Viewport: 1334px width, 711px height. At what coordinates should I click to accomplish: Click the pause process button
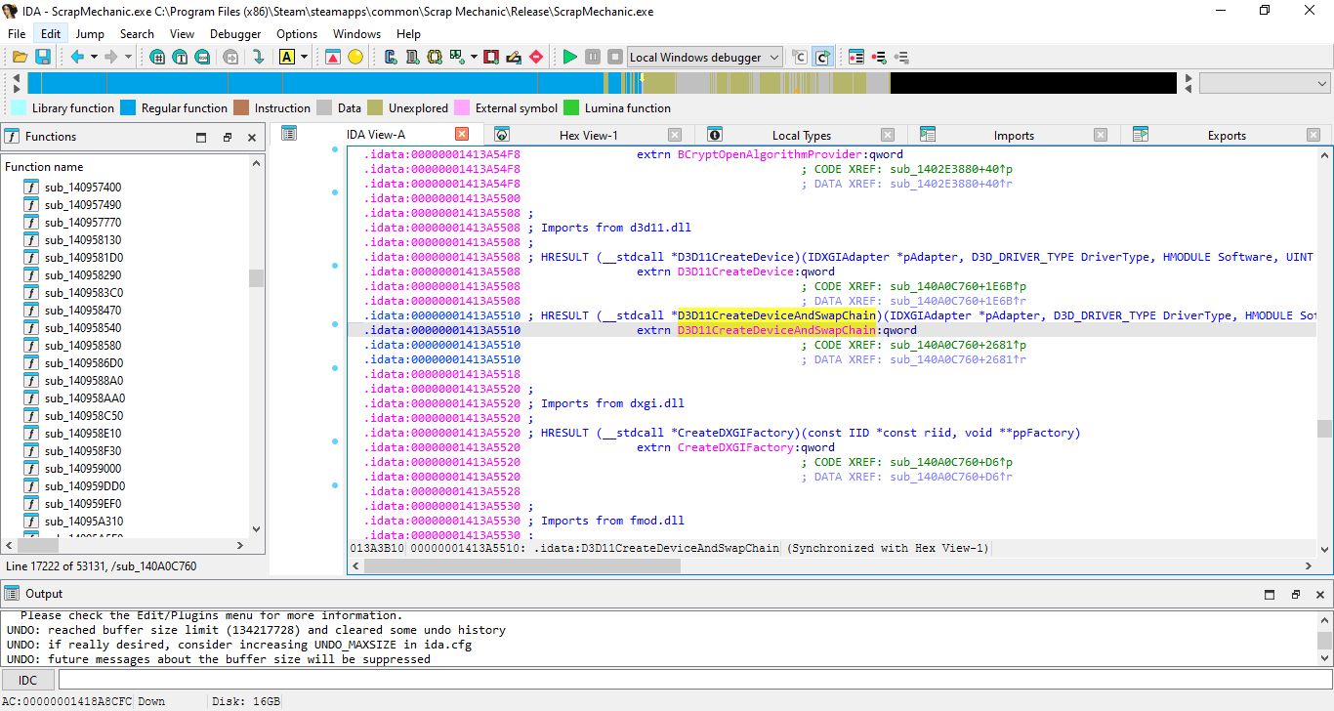click(x=593, y=58)
